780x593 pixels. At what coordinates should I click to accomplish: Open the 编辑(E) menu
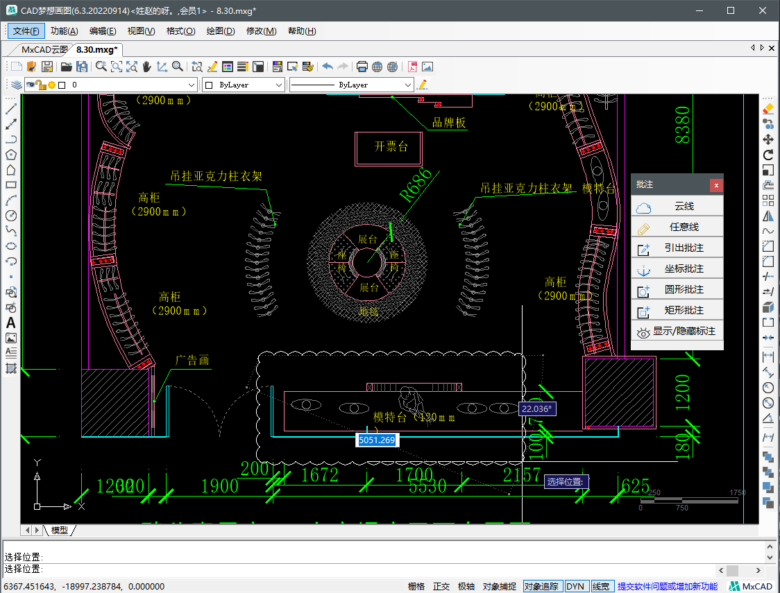click(103, 31)
